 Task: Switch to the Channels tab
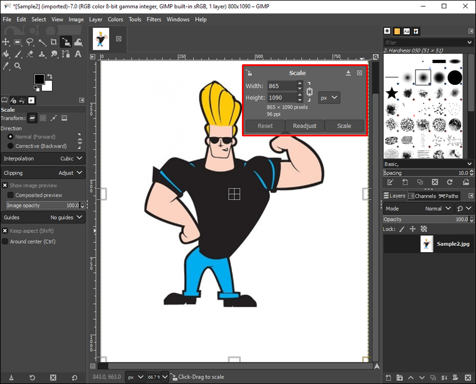point(422,196)
